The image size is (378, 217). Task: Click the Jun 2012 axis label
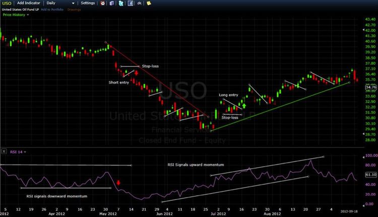164,213
